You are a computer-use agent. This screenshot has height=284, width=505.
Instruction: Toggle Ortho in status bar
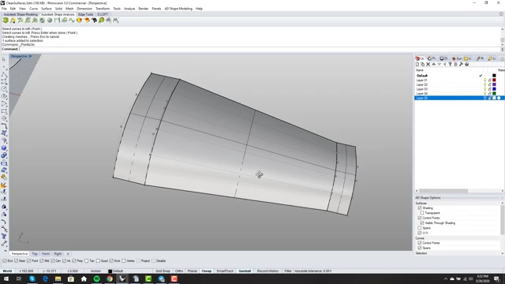[179, 271]
